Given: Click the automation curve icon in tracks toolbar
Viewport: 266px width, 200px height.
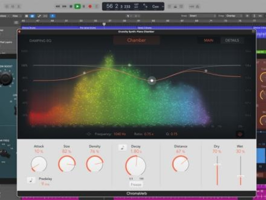Looking at the screenshot, I should point(39,16).
